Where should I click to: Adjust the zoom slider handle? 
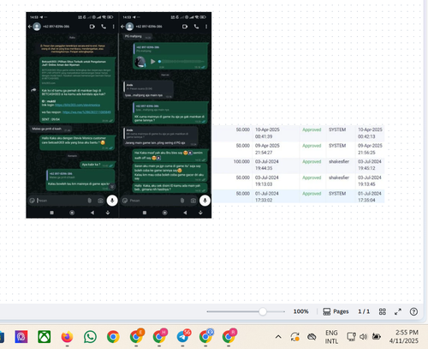point(263,311)
